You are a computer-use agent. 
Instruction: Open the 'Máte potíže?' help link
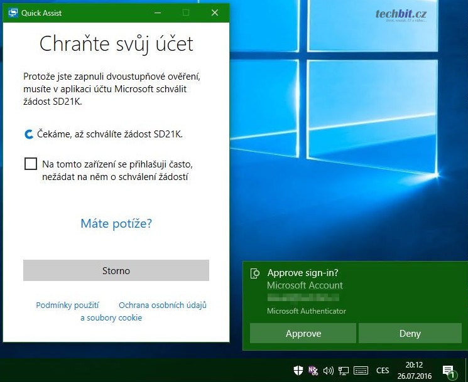[116, 223]
